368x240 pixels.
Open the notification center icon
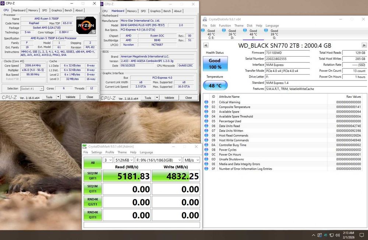(x=362, y=235)
